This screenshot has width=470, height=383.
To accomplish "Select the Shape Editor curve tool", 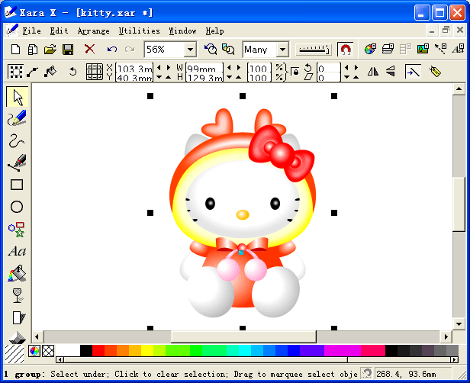I will 17,140.
